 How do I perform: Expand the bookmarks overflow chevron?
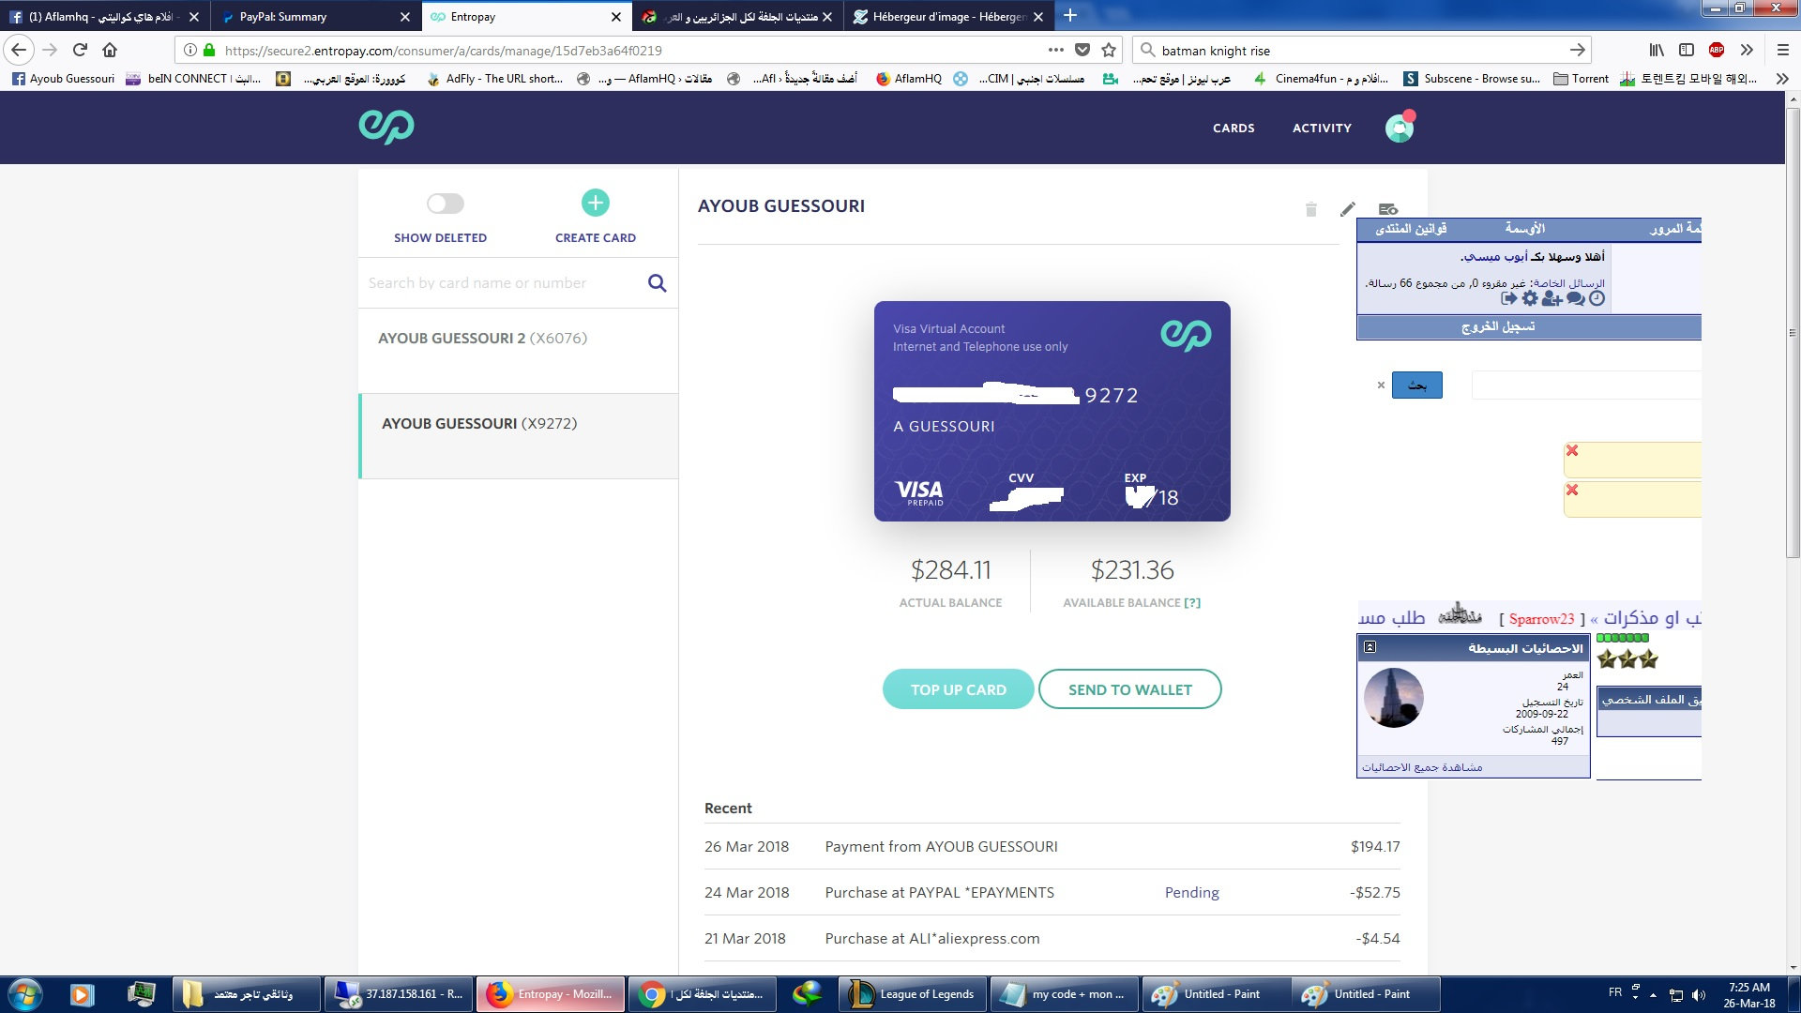(x=1781, y=79)
